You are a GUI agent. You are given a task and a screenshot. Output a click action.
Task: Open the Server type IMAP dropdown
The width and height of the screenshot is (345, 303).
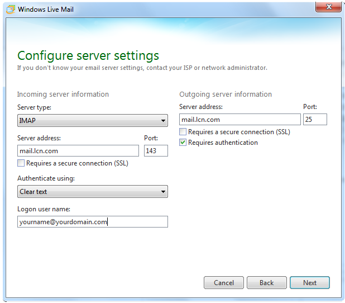(x=93, y=120)
